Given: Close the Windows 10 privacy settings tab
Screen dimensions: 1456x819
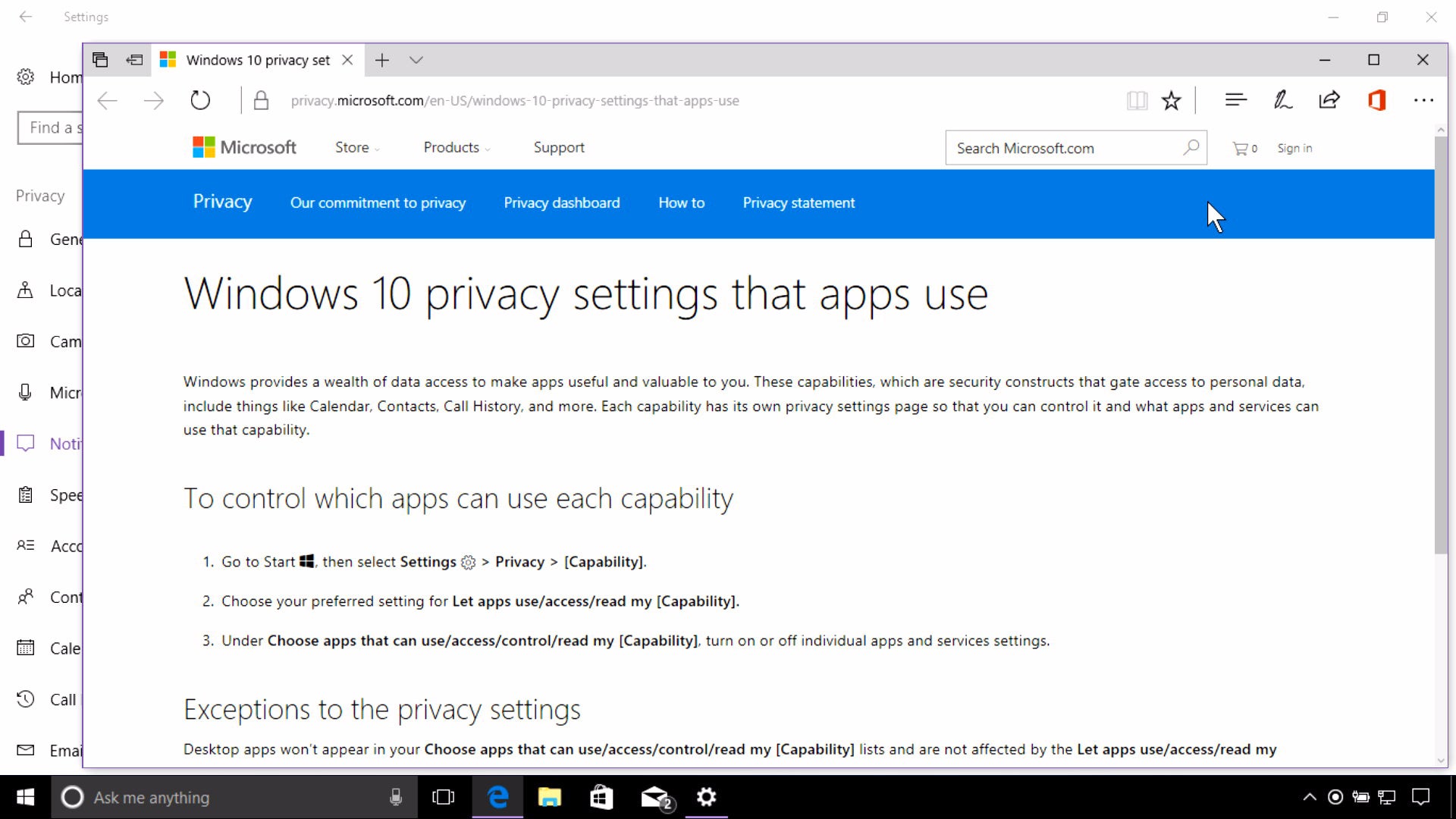Looking at the screenshot, I should (347, 60).
